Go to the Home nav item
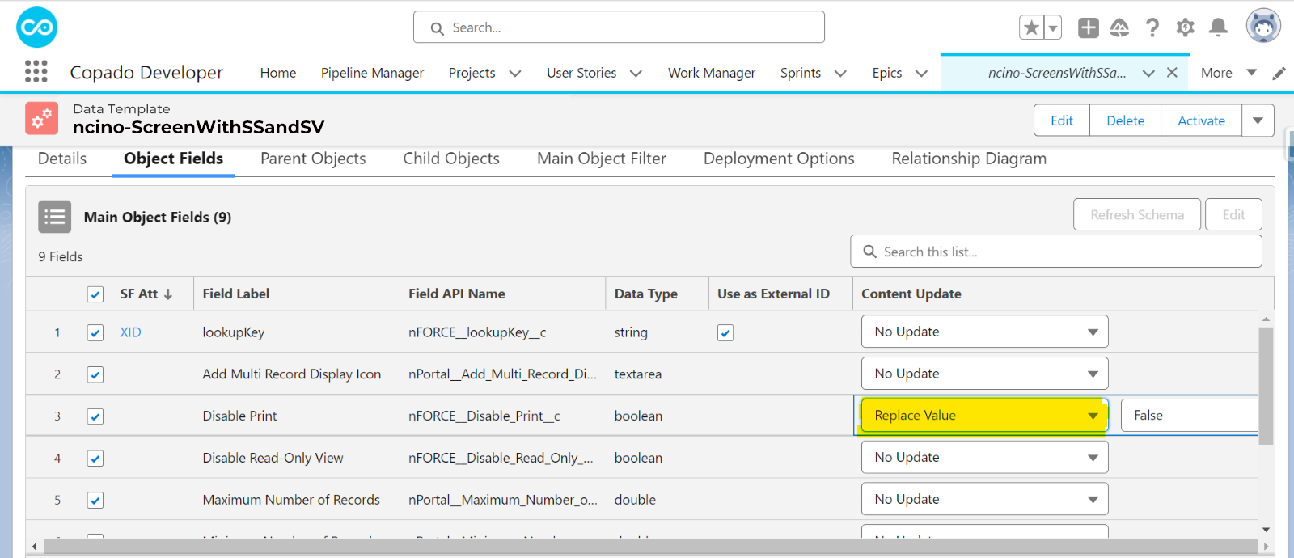1294x558 pixels. pyautogui.click(x=278, y=73)
